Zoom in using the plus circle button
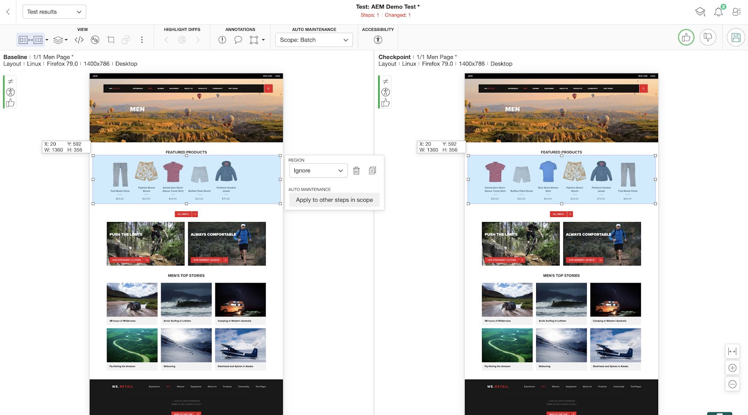748x415 pixels. tap(732, 368)
